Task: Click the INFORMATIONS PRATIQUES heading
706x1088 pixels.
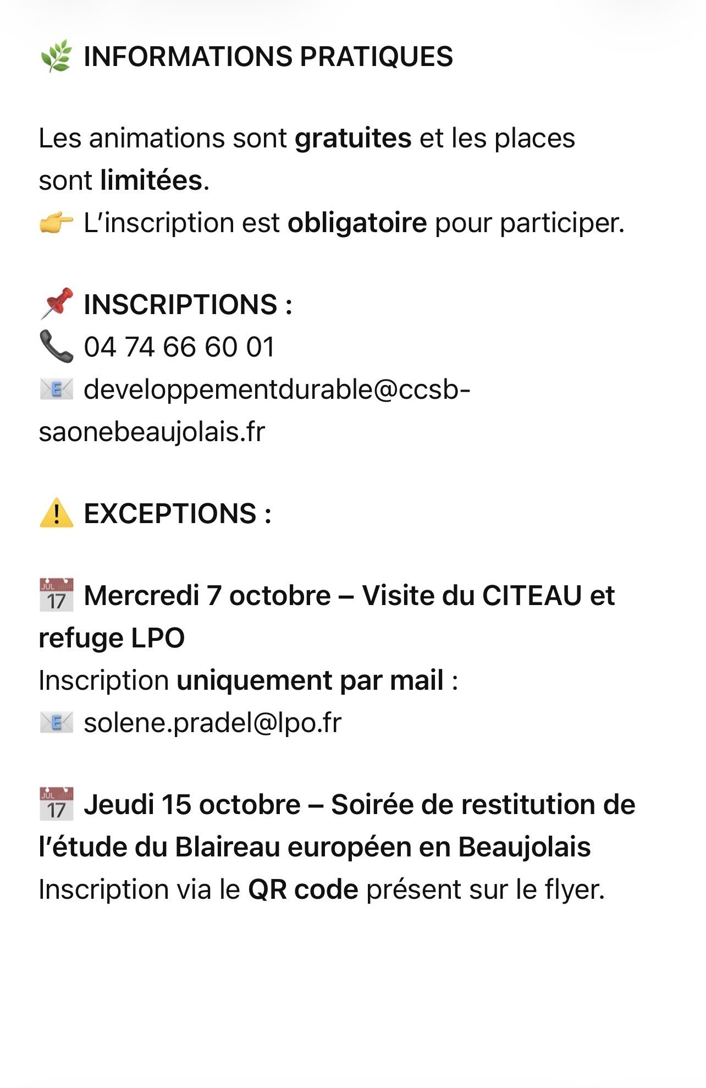Action: 268,57
